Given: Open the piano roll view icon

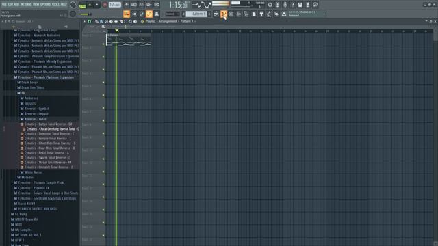Looking at the screenshot, I should coord(224,14).
